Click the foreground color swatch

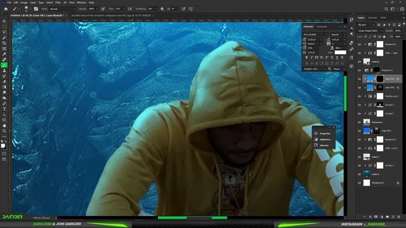(x=3, y=146)
